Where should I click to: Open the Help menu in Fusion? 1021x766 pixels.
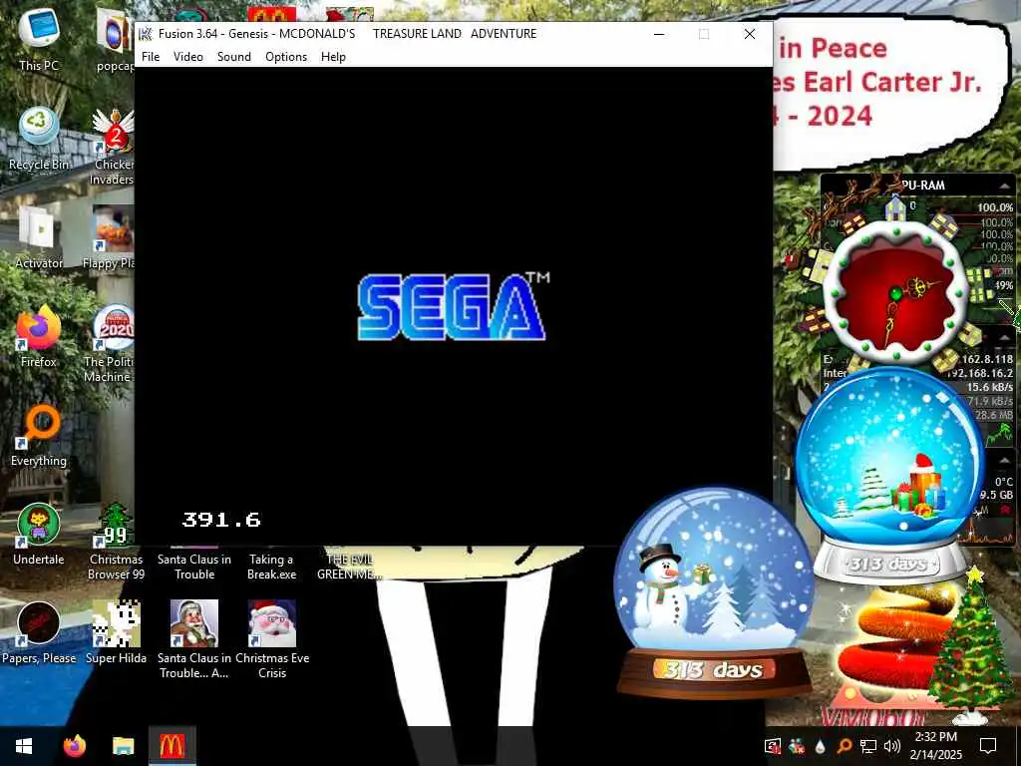(x=333, y=57)
